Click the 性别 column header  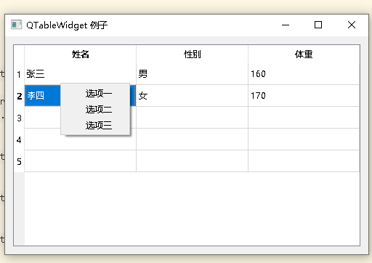(x=193, y=54)
